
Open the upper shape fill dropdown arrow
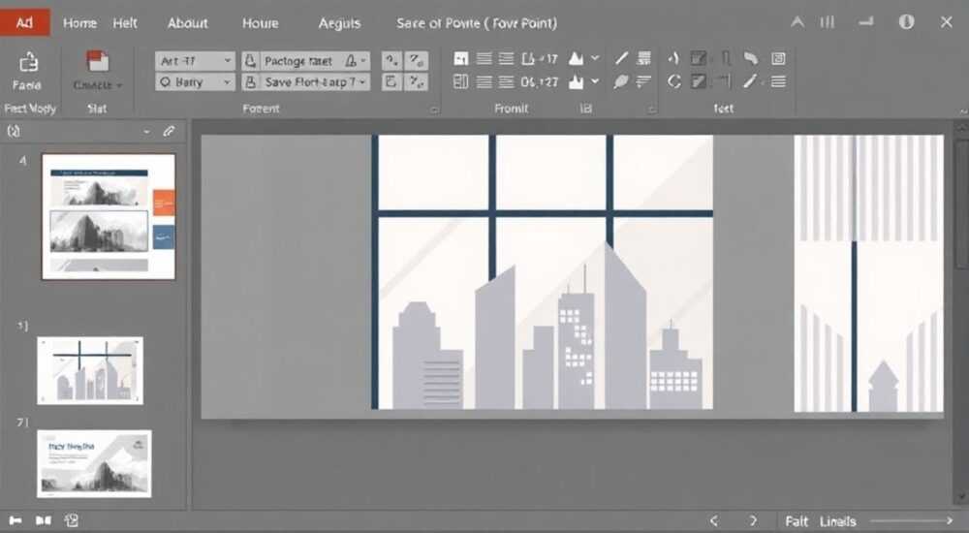(x=595, y=58)
